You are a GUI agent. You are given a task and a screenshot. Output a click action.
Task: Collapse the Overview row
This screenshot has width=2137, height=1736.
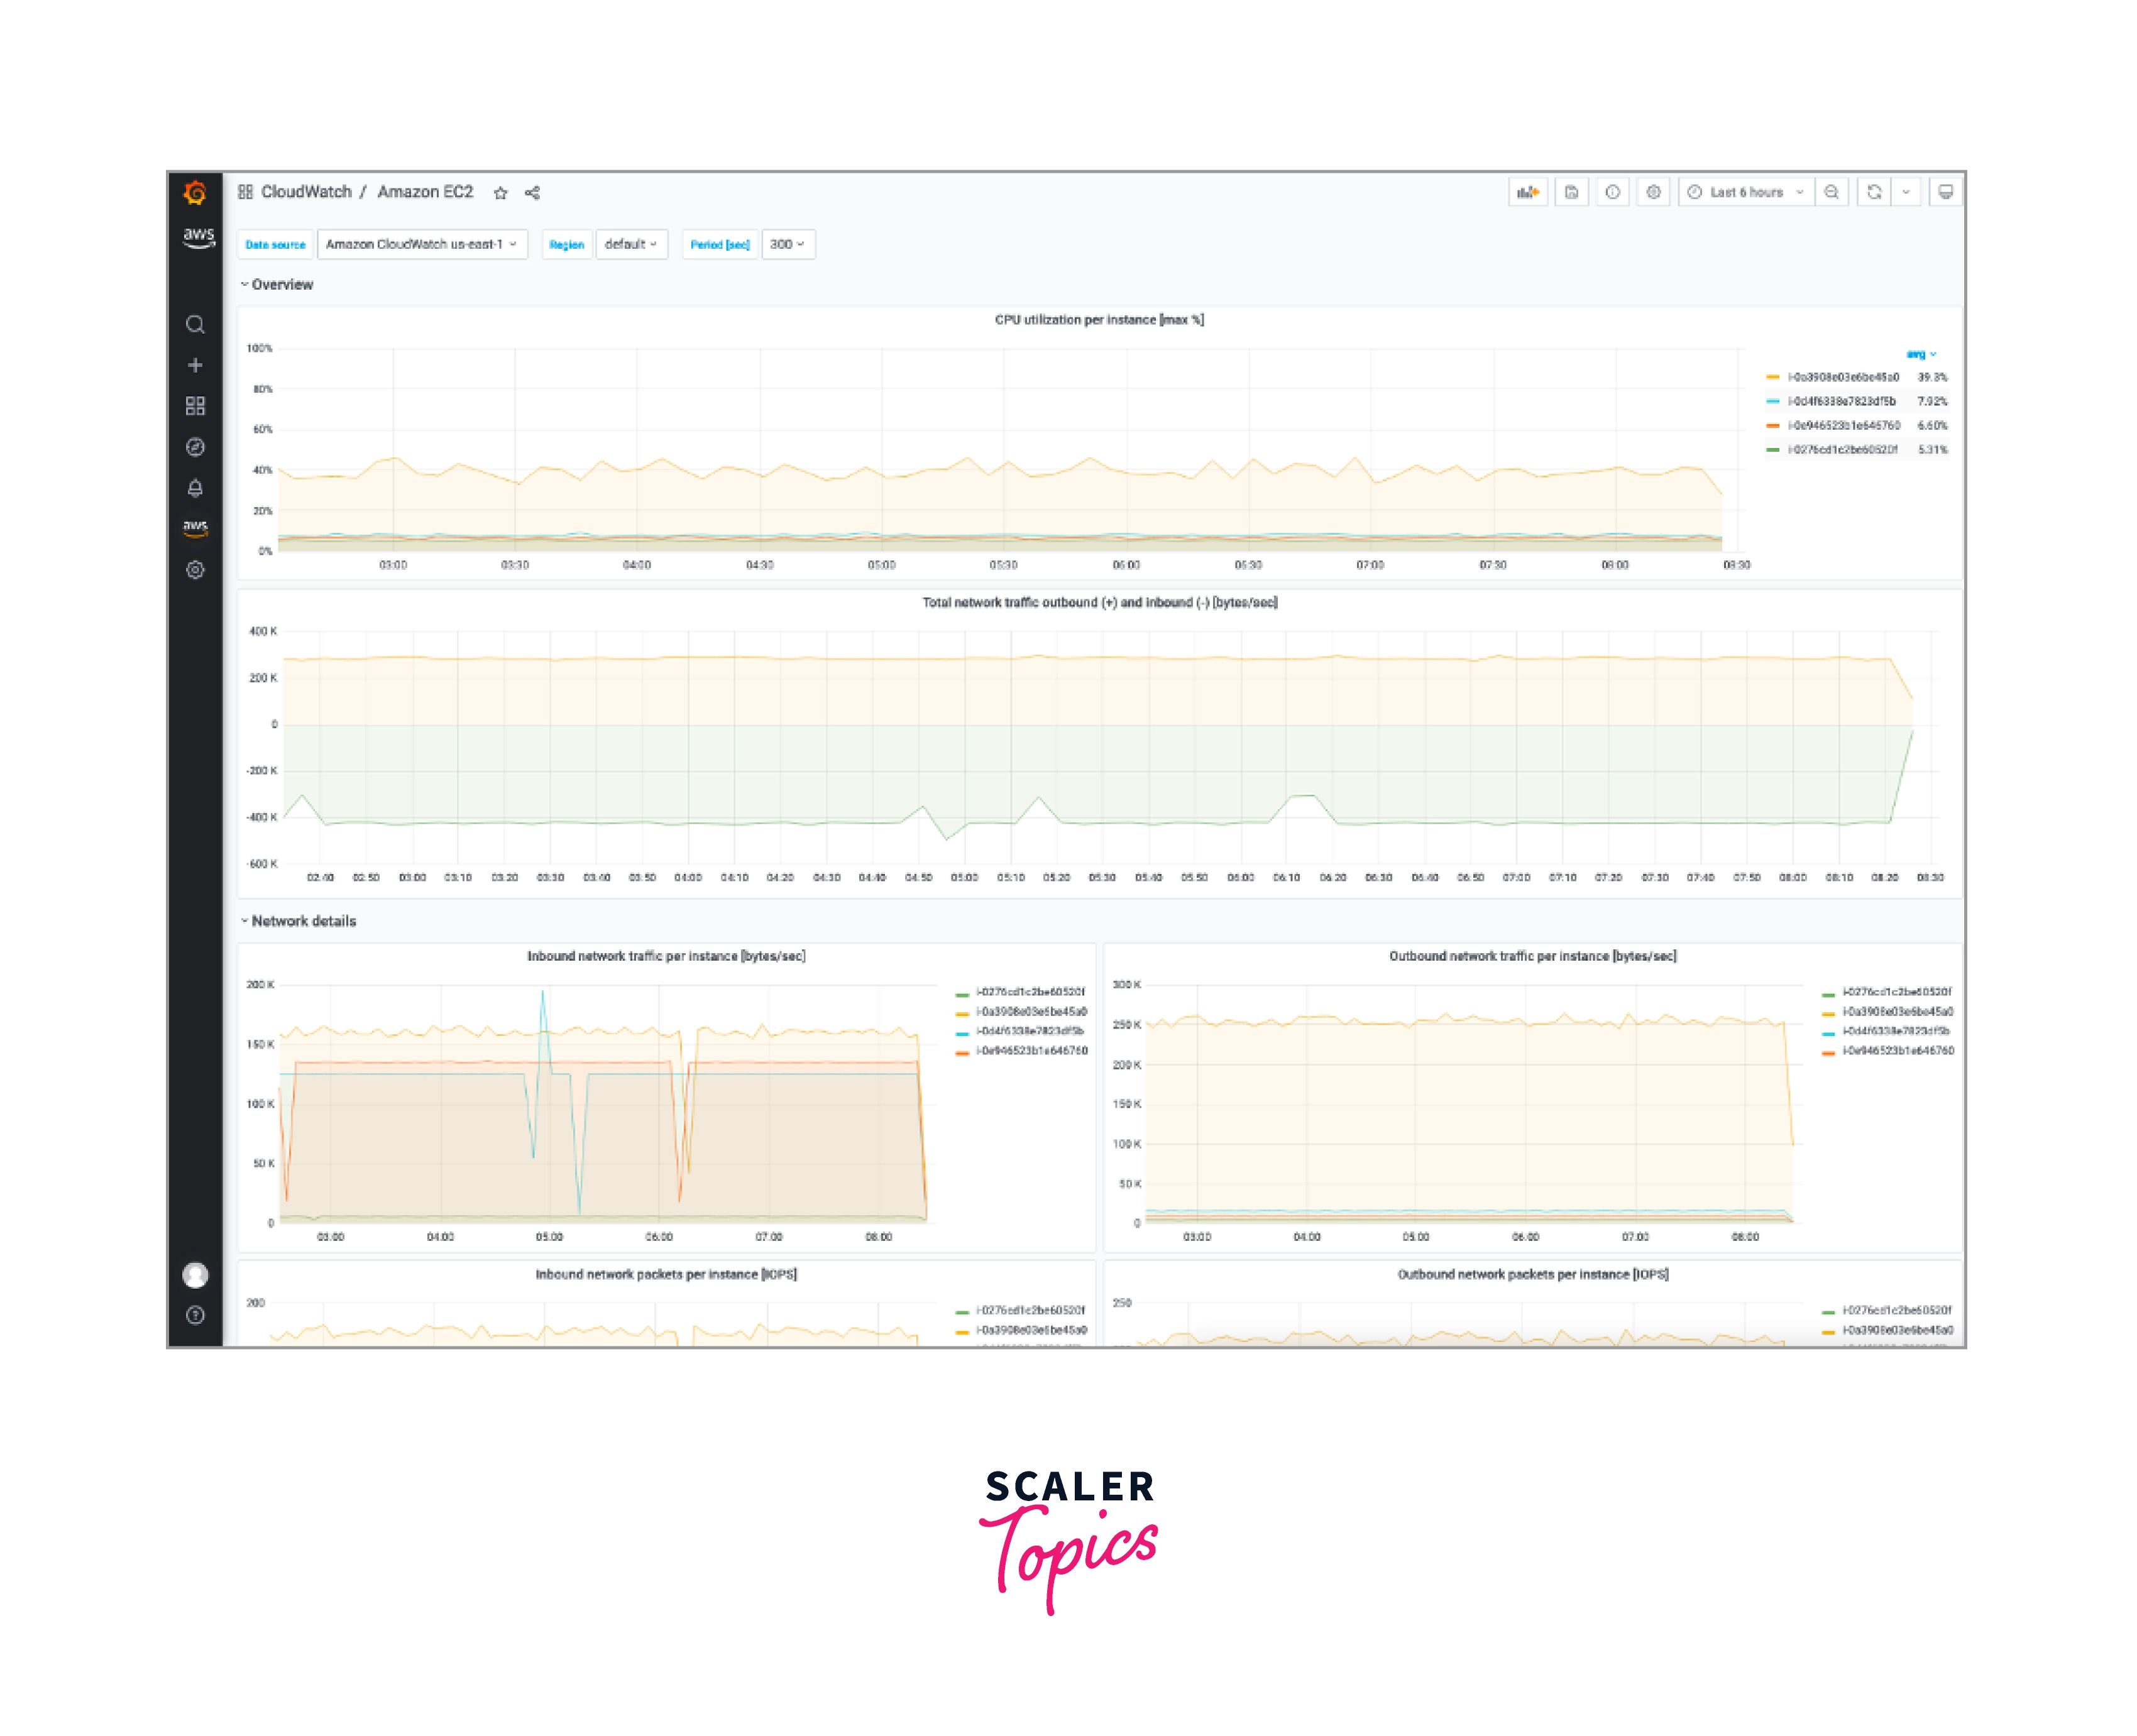click(281, 285)
